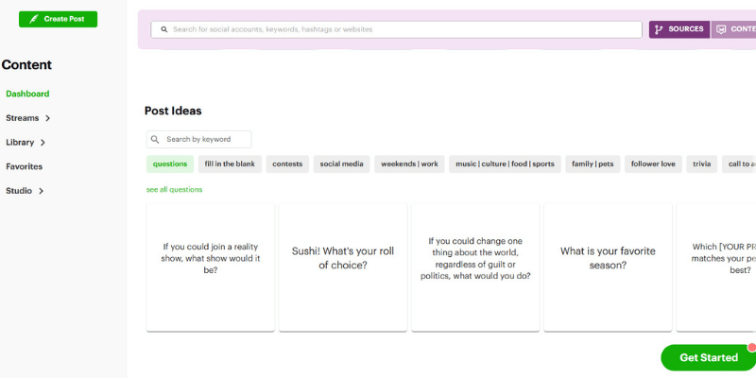
Task: Select the social media category chip
Action: click(341, 163)
